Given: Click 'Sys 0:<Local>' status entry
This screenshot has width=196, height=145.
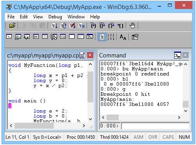Looking at the screenshot, I should 47,137.
